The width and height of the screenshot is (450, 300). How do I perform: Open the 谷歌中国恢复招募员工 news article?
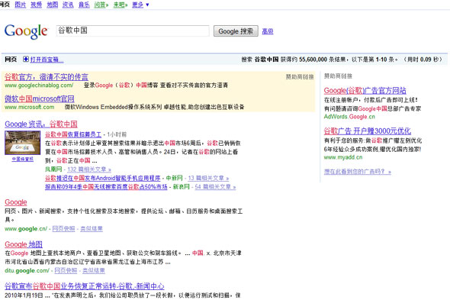(x=73, y=134)
